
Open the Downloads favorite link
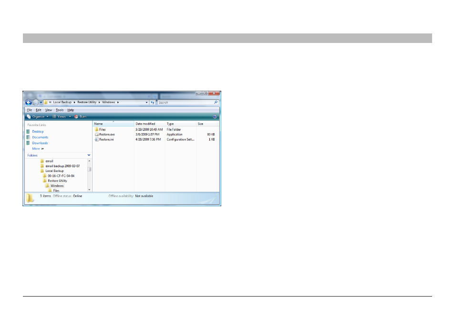(x=40, y=143)
